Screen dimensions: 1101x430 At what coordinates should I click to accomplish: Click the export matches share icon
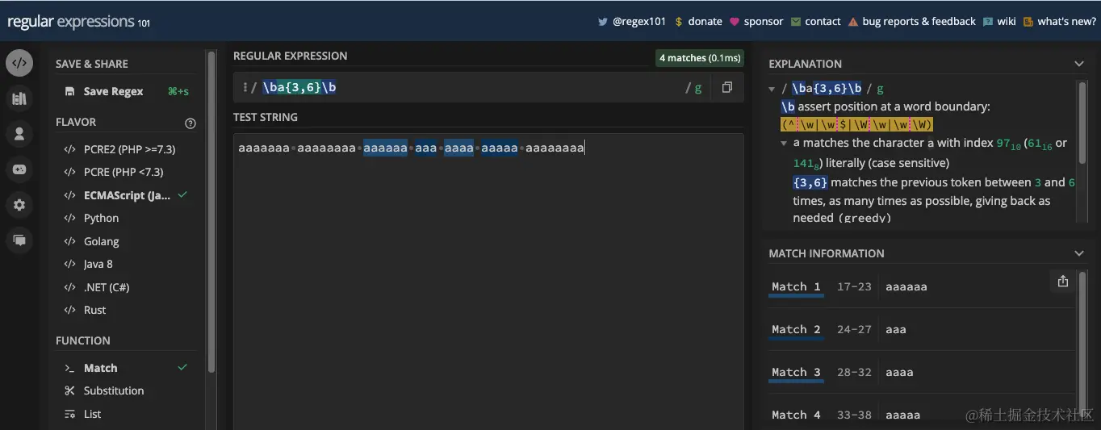point(1062,281)
